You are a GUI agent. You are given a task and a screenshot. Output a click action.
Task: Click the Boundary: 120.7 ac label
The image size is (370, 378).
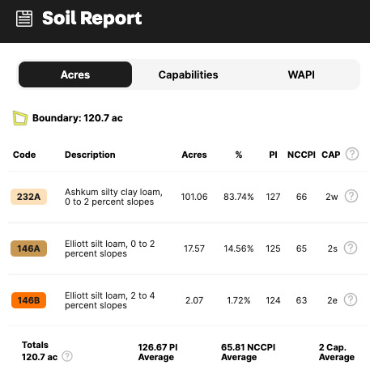(x=78, y=118)
